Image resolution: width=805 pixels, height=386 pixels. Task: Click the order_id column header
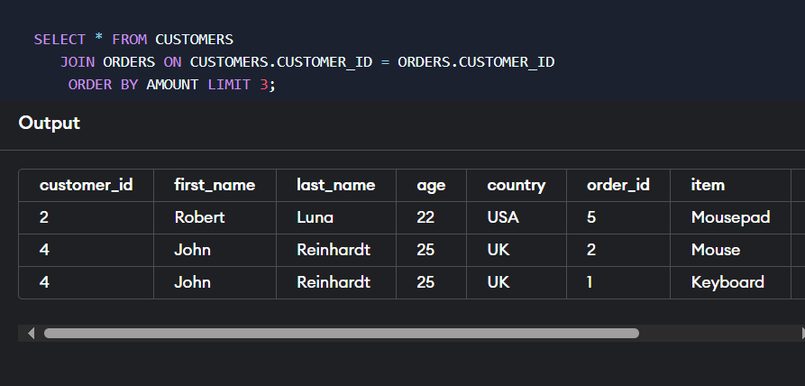(x=618, y=185)
